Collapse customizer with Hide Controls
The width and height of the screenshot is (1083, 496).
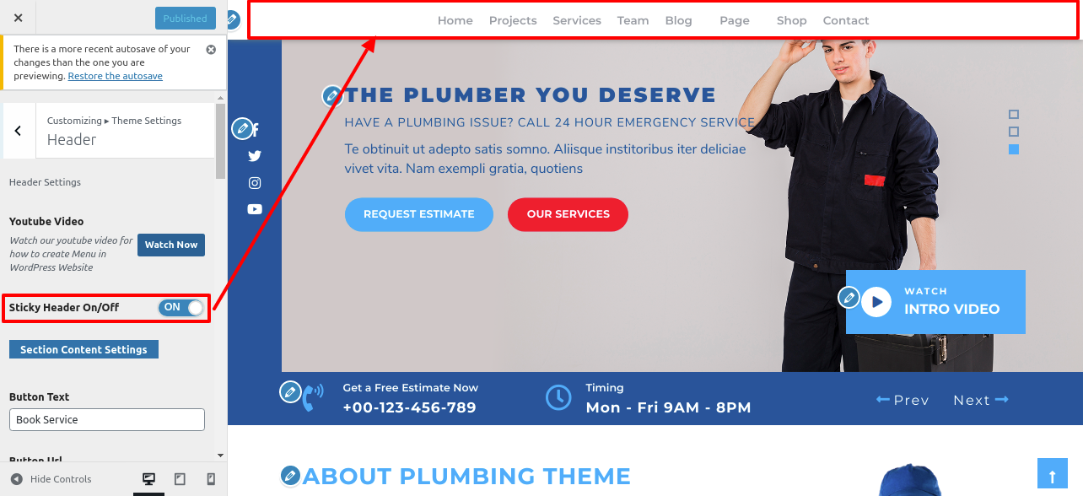pos(51,479)
